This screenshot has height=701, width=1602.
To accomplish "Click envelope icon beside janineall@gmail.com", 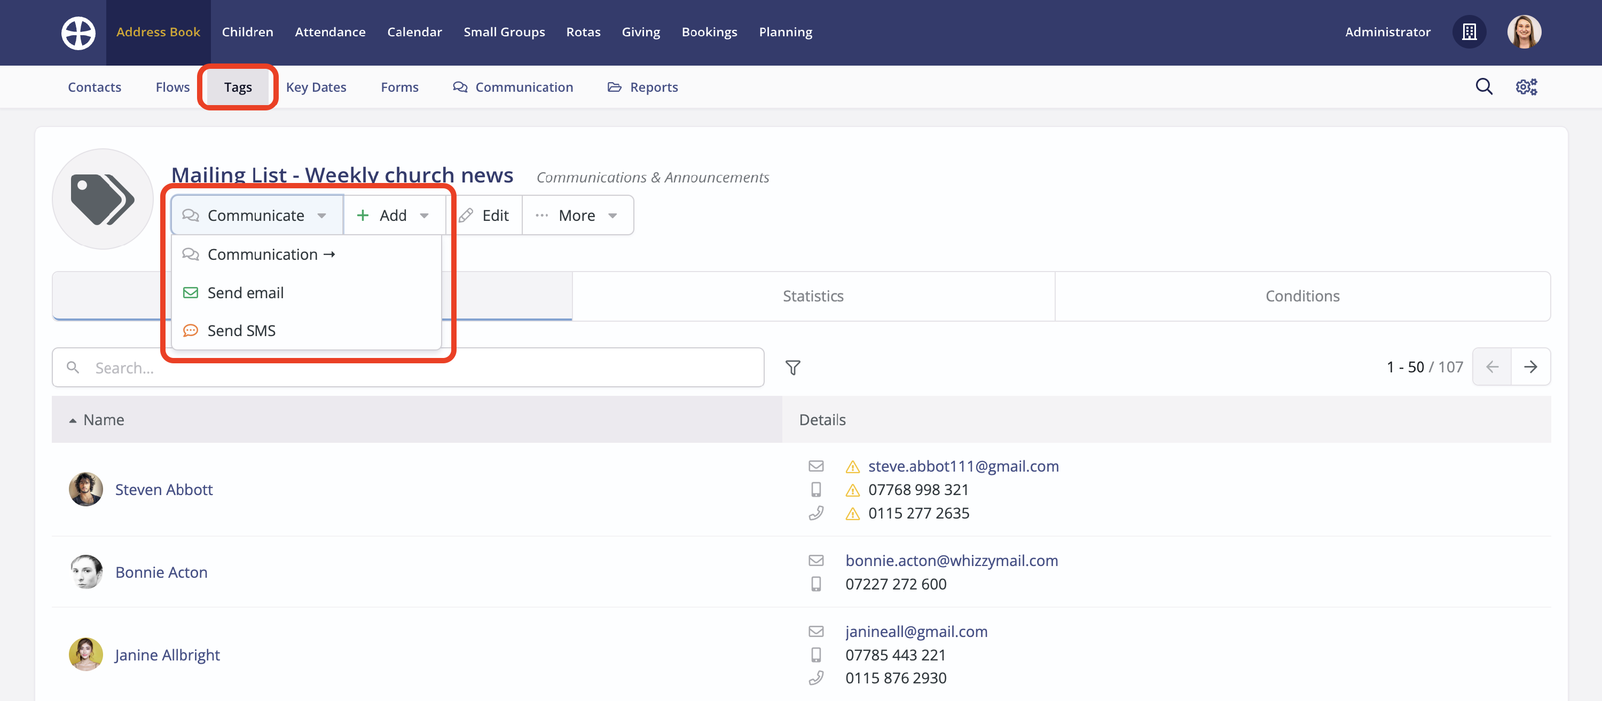I will tap(816, 632).
